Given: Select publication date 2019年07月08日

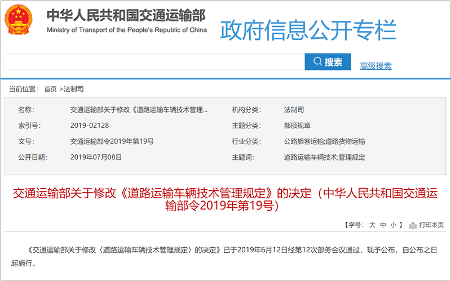Looking at the screenshot, I should tap(96, 158).
